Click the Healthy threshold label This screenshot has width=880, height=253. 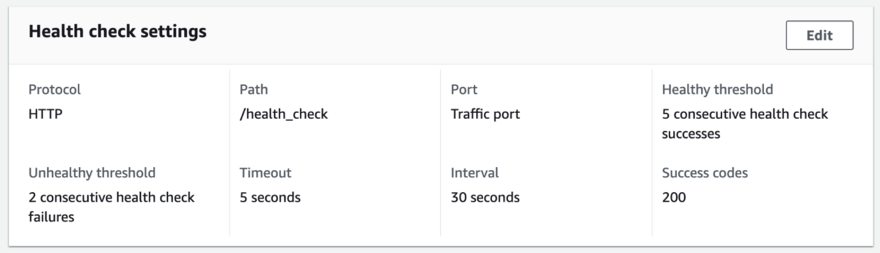[718, 89]
